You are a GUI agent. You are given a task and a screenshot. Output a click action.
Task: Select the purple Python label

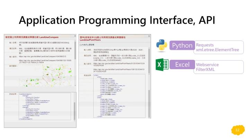point(182,45)
